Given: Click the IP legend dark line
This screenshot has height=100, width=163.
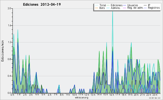Looking at the screenshot, I should click(x=145, y=5).
